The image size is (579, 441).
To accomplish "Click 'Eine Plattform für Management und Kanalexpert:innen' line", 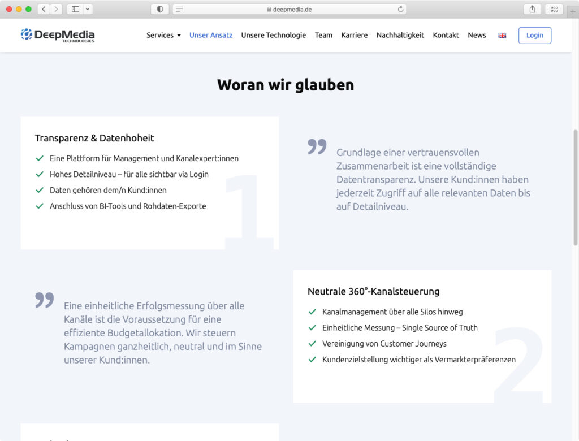I will pos(144,158).
